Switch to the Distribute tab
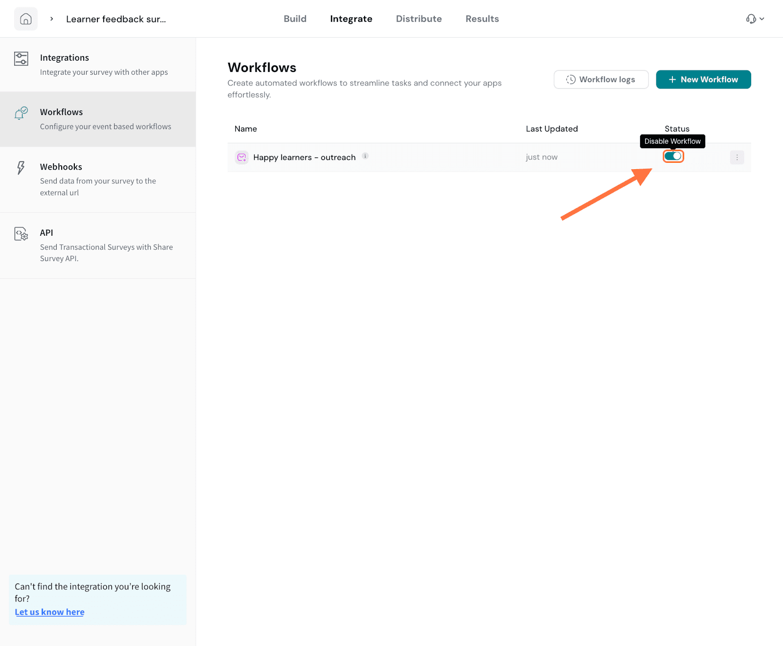 [418, 19]
